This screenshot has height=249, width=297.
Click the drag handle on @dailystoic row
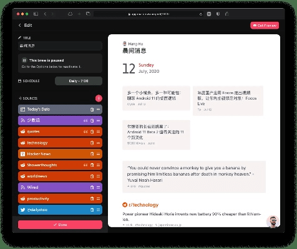(x=98, y=210)
